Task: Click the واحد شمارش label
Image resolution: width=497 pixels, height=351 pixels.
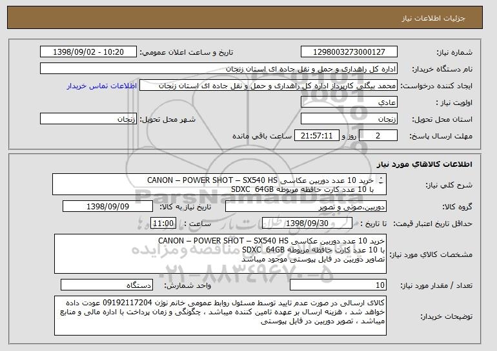Action: tap(188, 285)
